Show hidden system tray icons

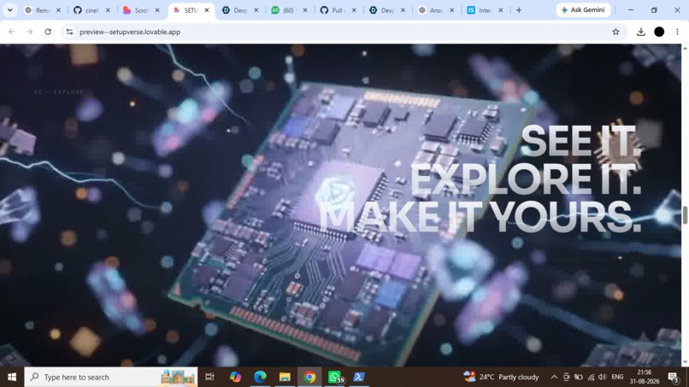click(x=554, y=377)
